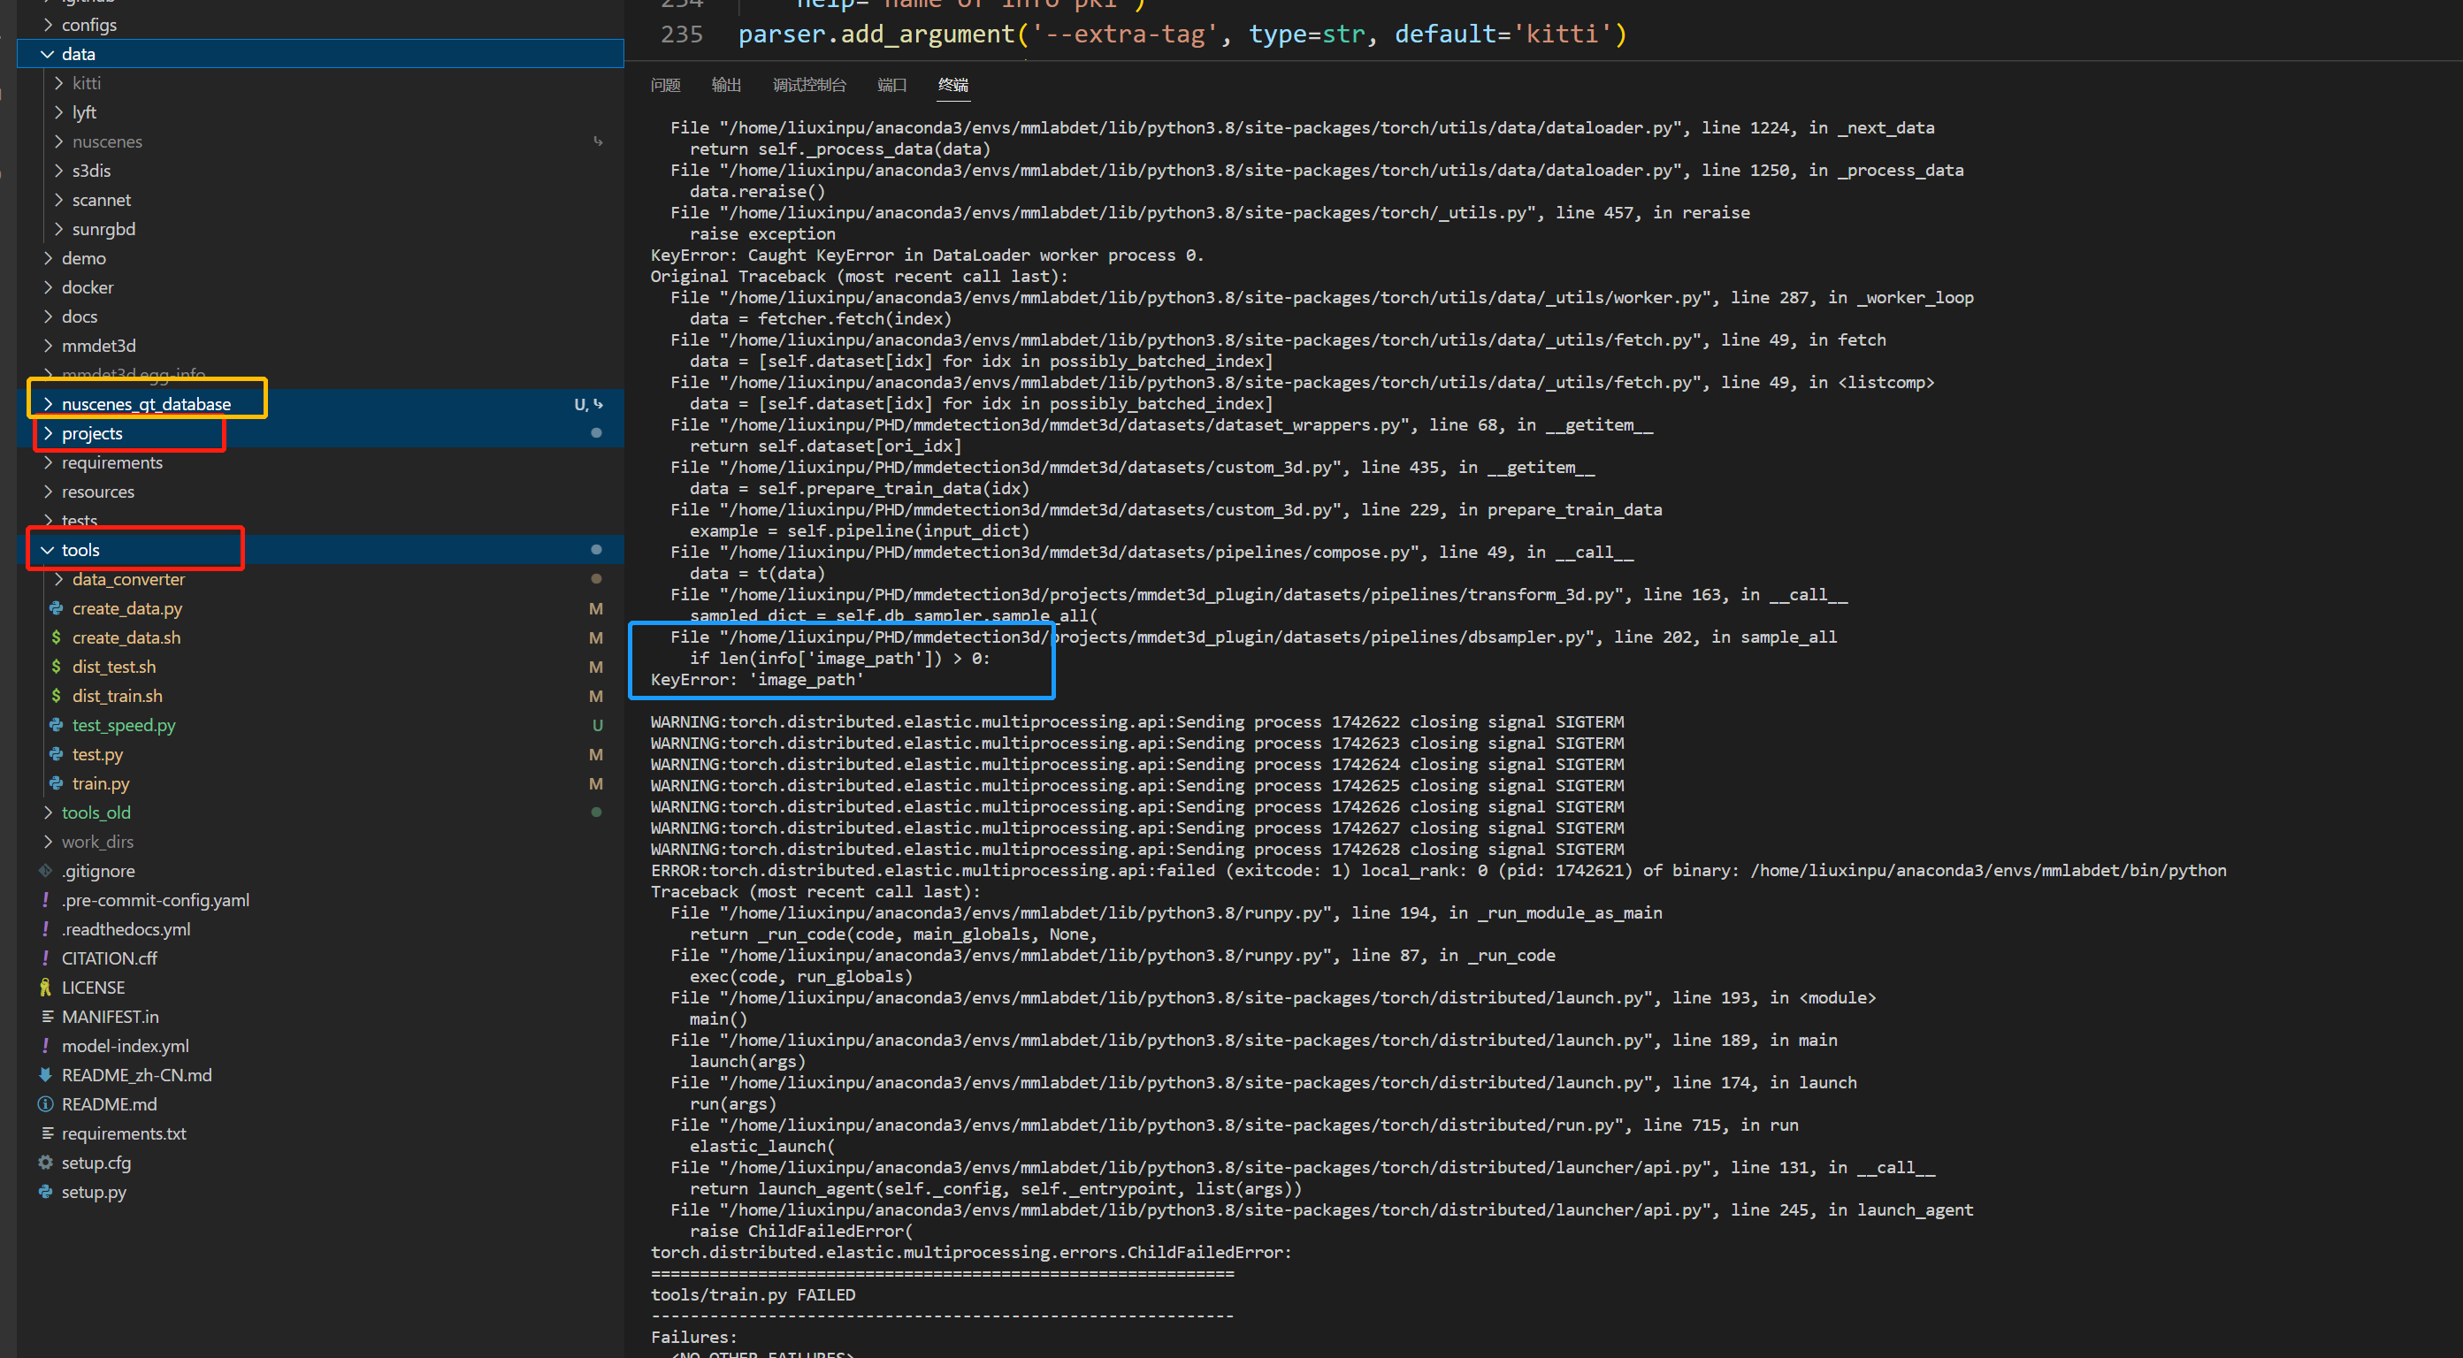2463x1358 pixels.
Task: Click the download icon next to README_zh-CN.md
Action: [x=45, y=1074]
